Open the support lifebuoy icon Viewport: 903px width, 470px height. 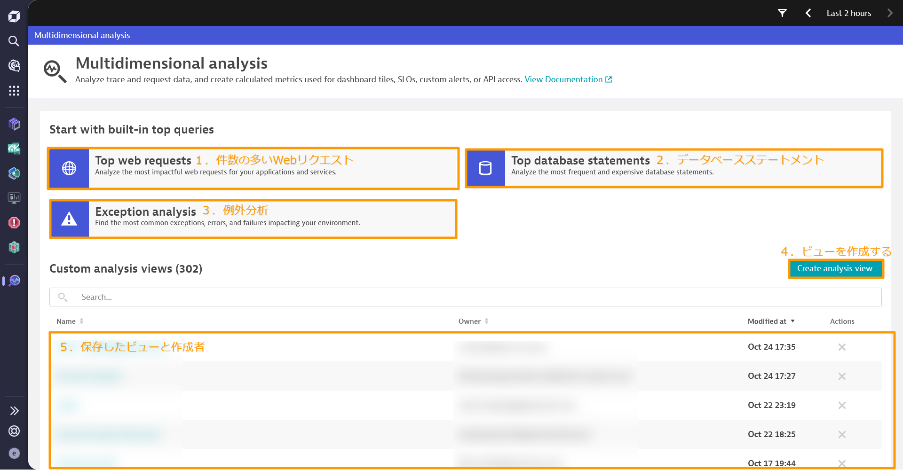point(14,431)
